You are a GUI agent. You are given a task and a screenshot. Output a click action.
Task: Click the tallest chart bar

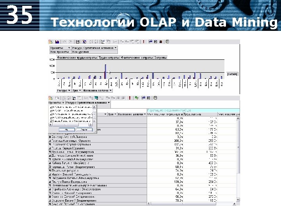point(106,72)
